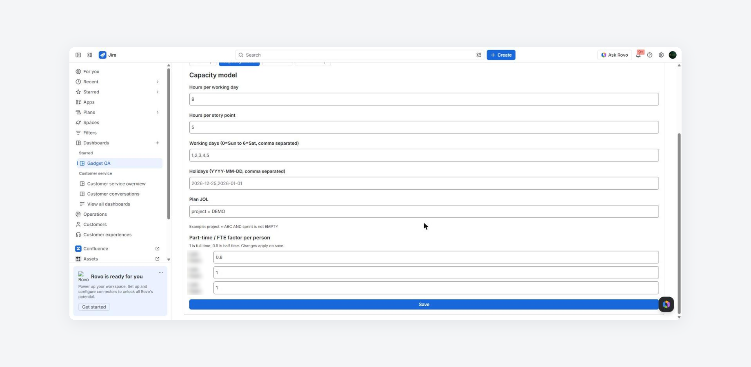
Task: Click the Ask Rovo button
Action: click(x=614, y=55)
